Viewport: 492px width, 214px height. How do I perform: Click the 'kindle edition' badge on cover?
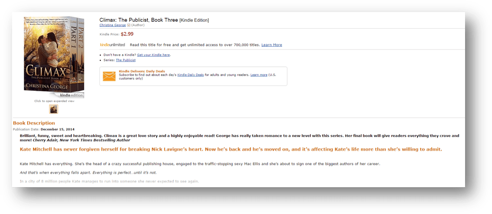click(72, 95)
